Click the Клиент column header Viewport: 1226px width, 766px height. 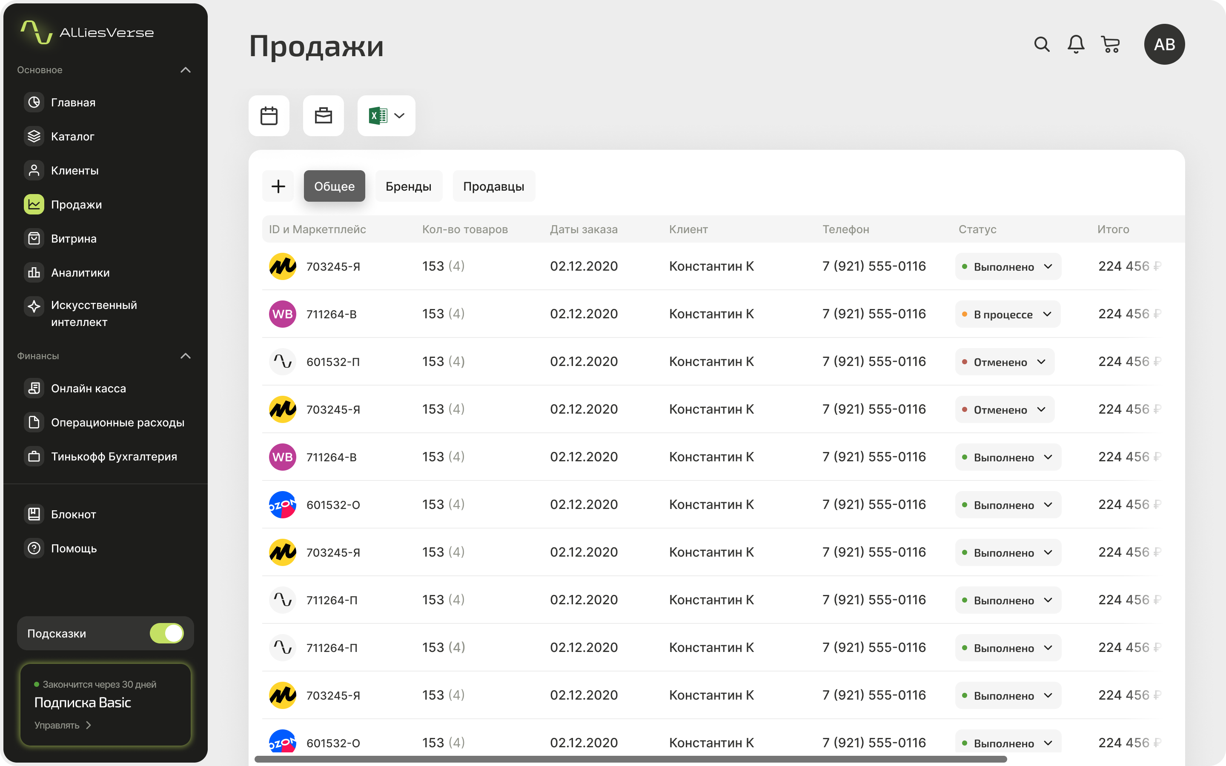[688, 229]
